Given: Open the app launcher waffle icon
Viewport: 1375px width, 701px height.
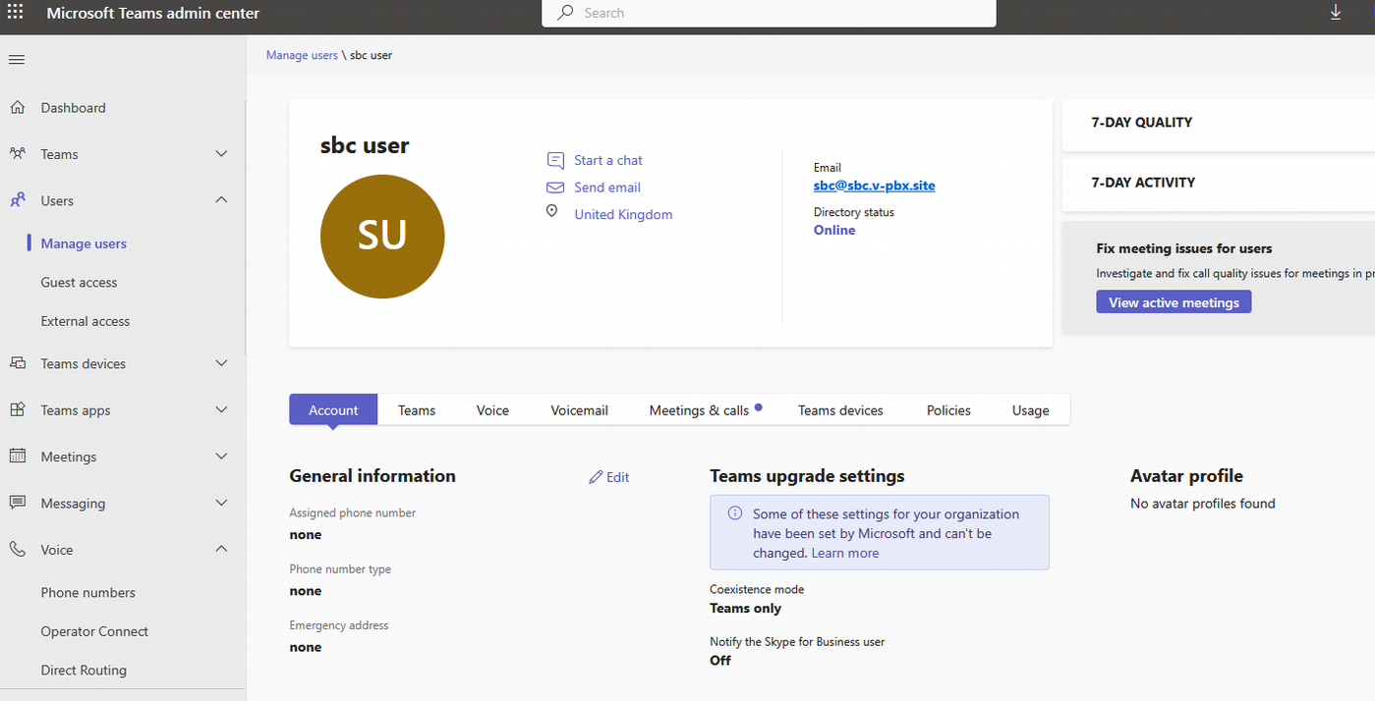Looking at the screenshot, I should pos(15,13).
